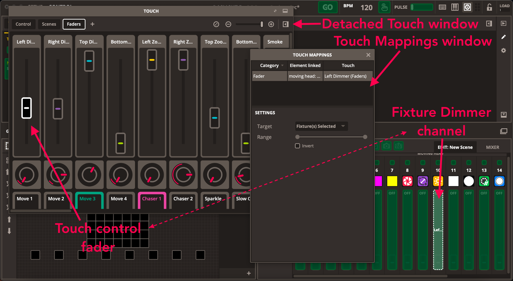Expand the Category column dropdown arrow
Screen dimensions: 513x281
click(x=283, y=65)
